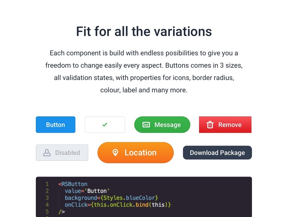Image resolution: width=288 pixels, height=217 pixels.
Task: Click the blue Button
Action: tap(56, 125)
